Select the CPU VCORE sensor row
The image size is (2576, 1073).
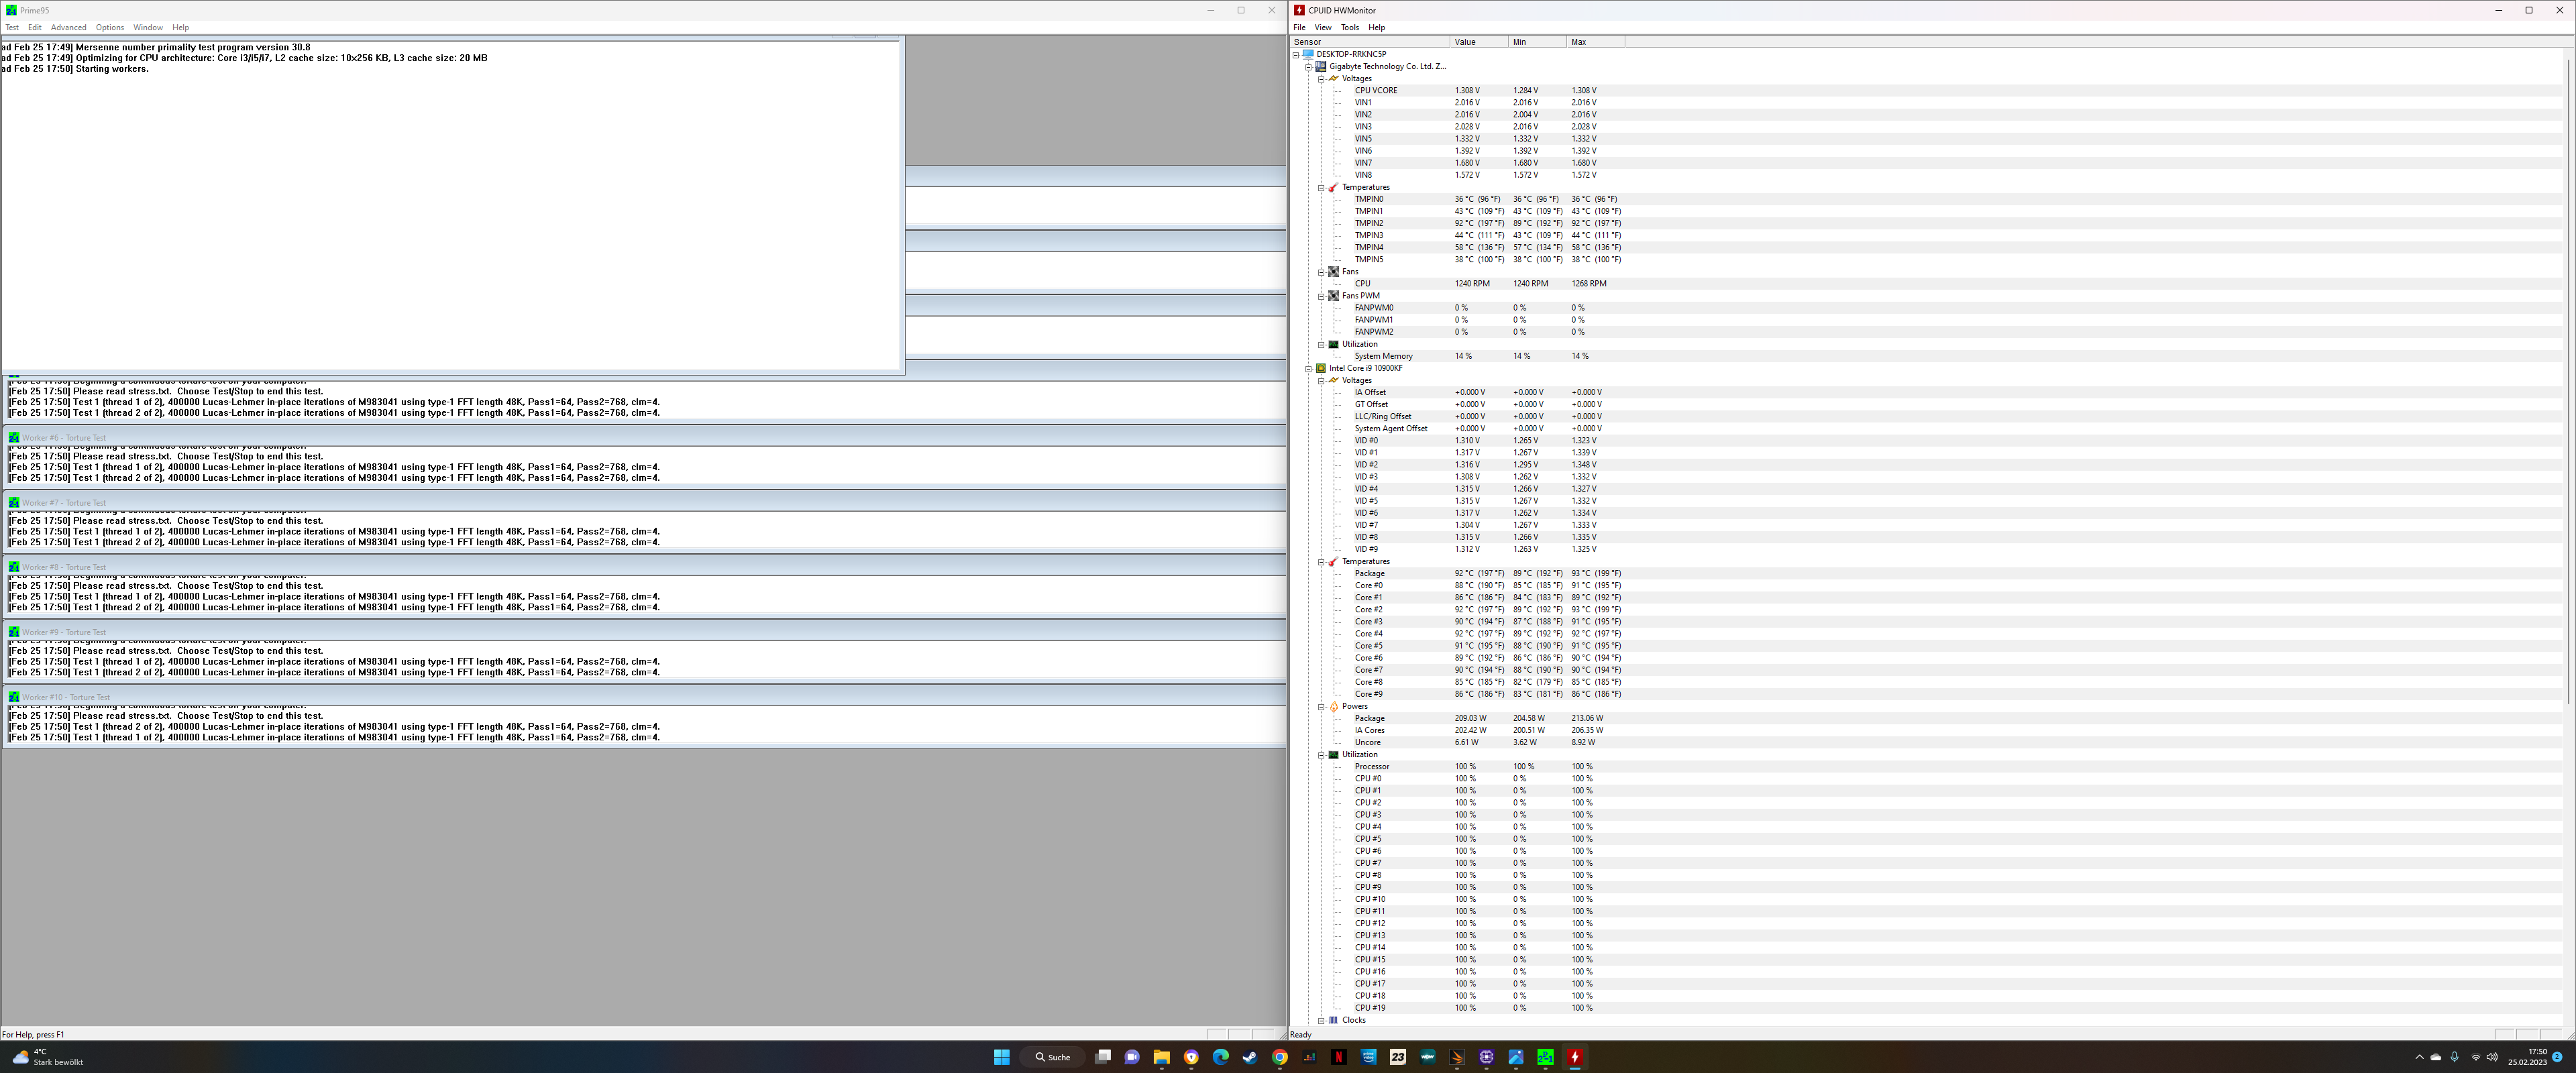[1376, 90]
